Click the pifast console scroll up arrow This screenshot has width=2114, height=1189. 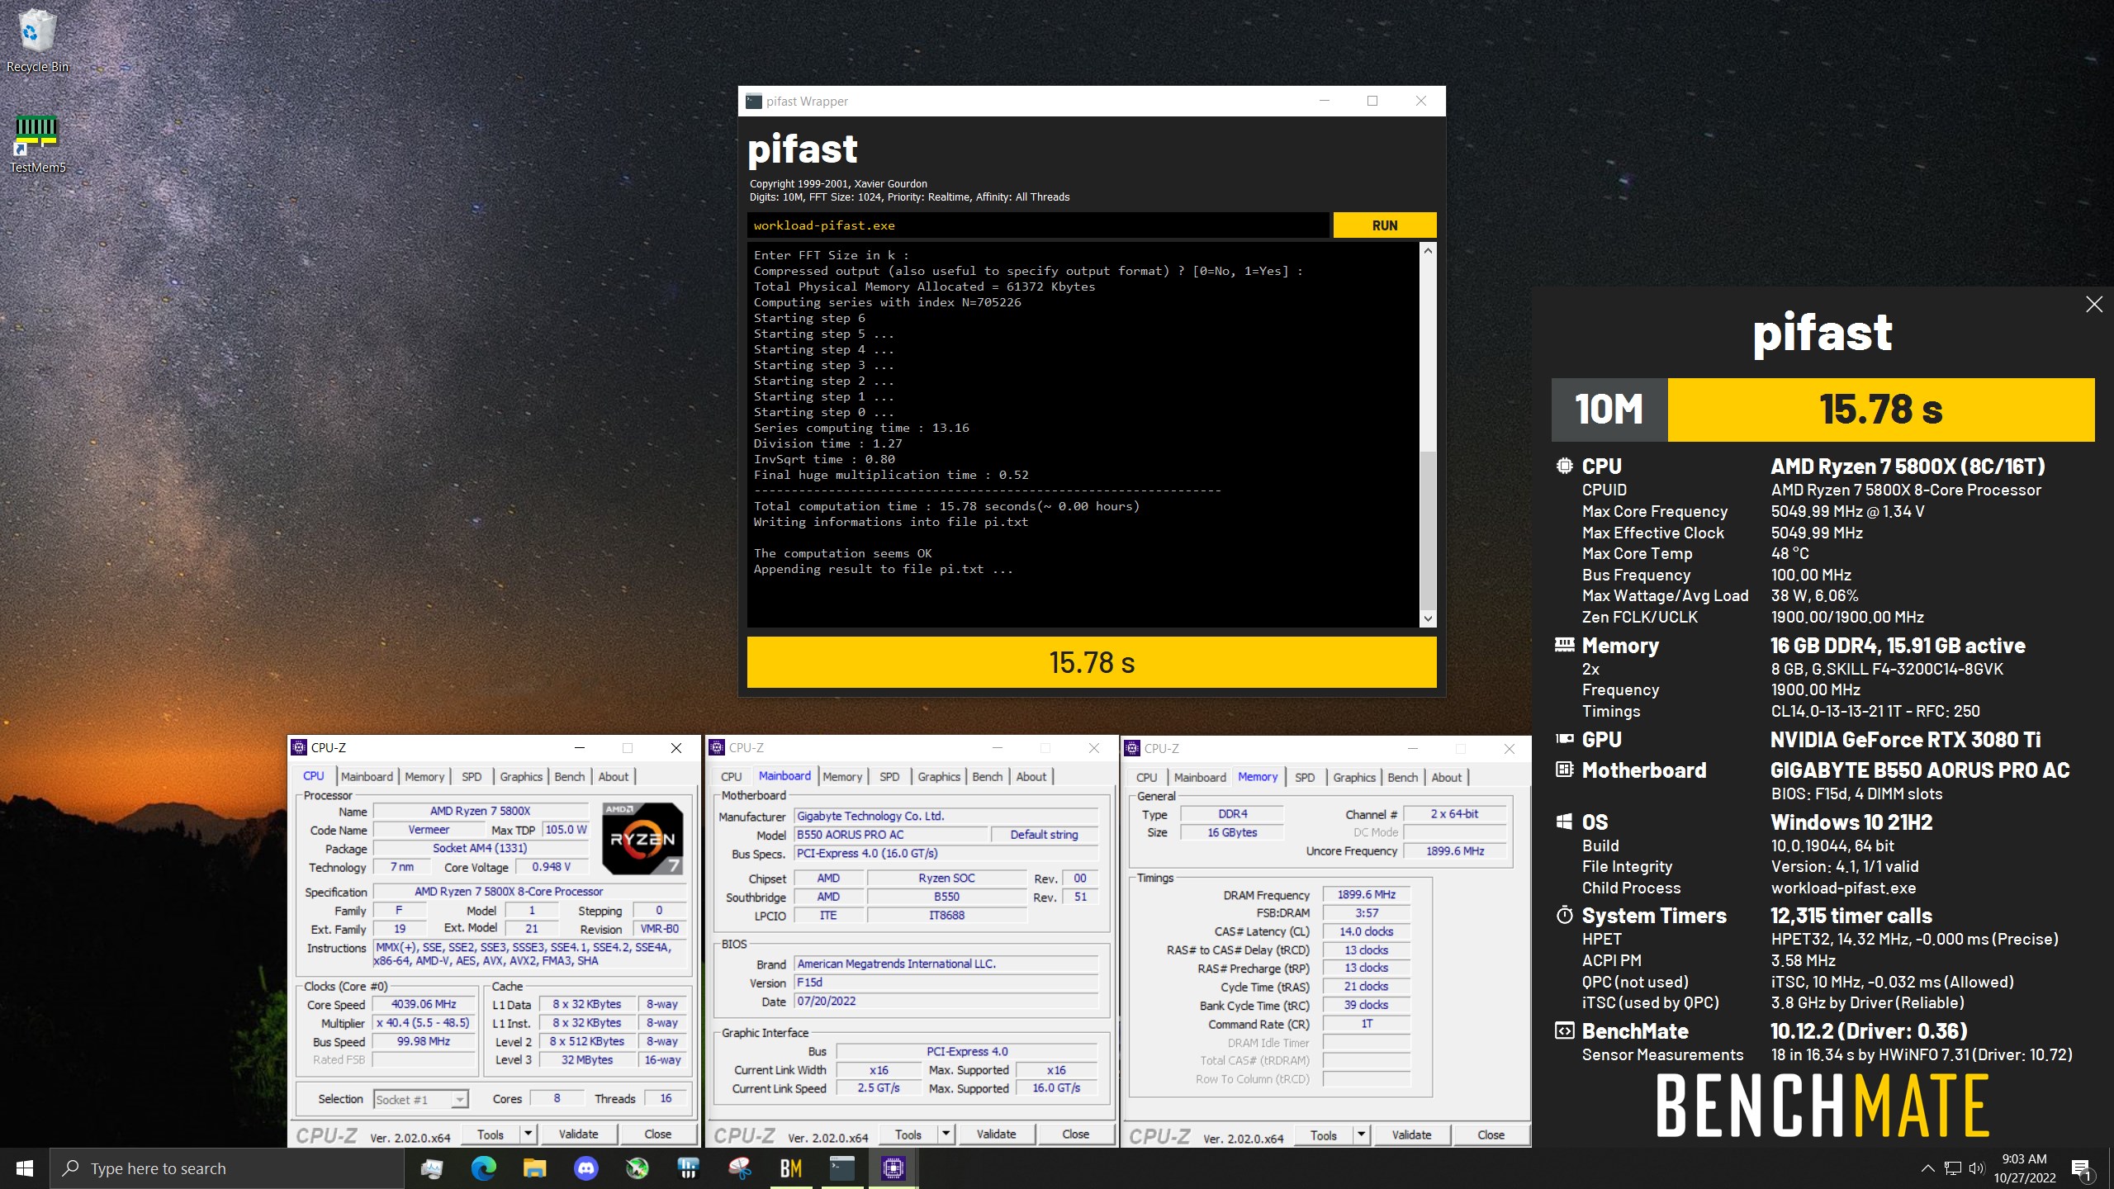[1428, 251]
